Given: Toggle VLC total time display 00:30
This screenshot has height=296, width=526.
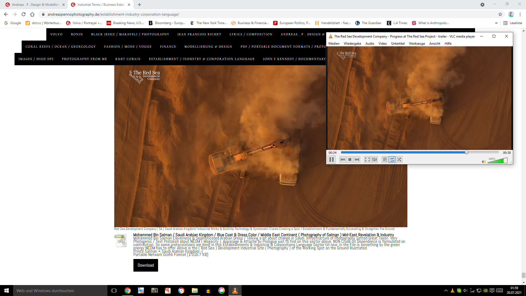Looking at the screenshot, I should (x=507, y=153).
